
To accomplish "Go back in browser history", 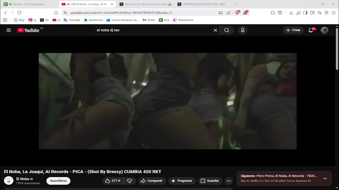I will (5, 13).
